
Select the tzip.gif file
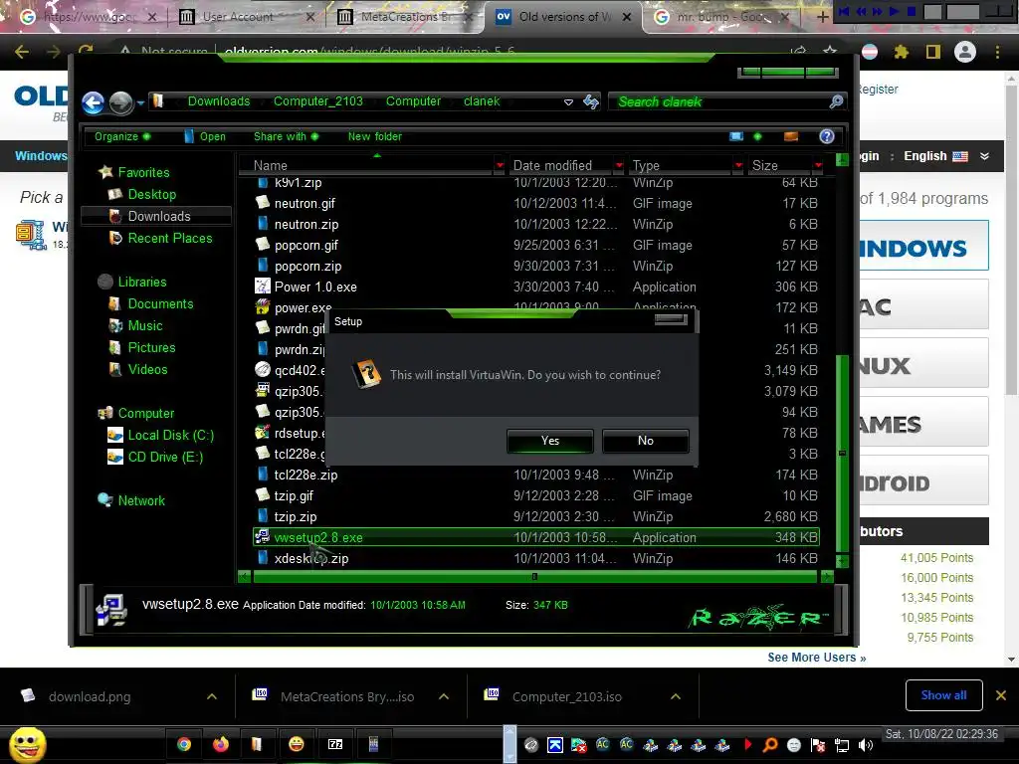click(x=294, y=495)
